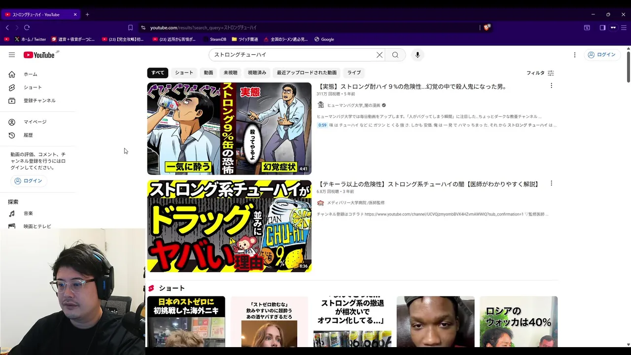This screenshot has height=355, width=631.
Task: Go back with browser back arrow
Action: pos(7,28)
